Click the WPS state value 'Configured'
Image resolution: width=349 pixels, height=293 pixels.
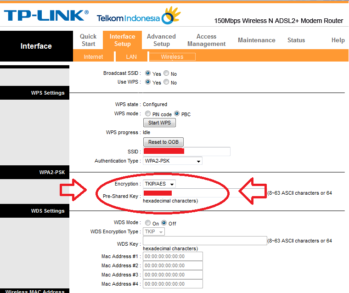[155, 104]
